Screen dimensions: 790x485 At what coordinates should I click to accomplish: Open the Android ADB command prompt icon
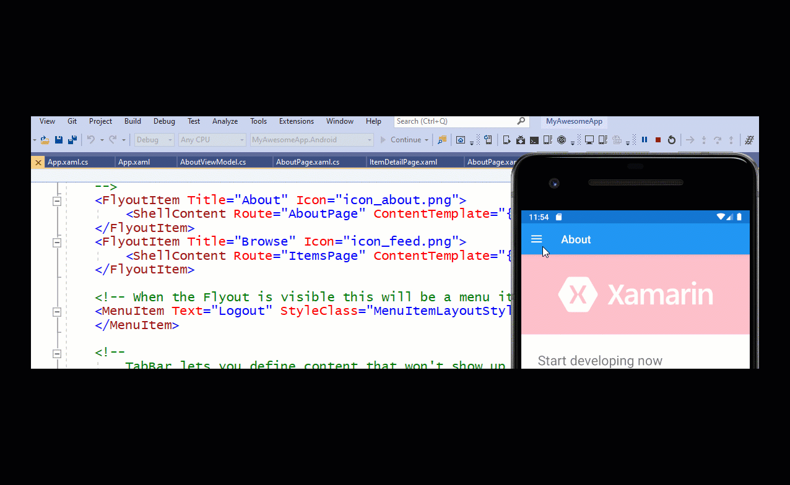tap(534, 140)
